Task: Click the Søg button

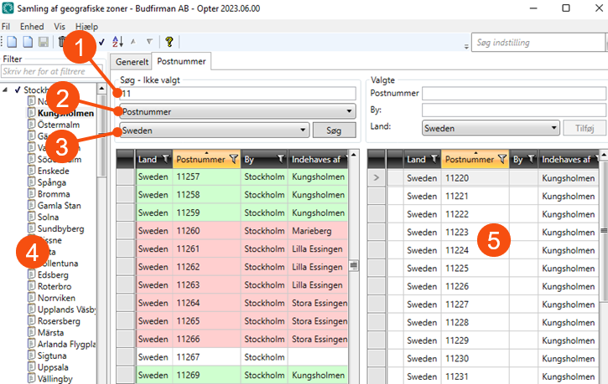Action: point(335,131)
